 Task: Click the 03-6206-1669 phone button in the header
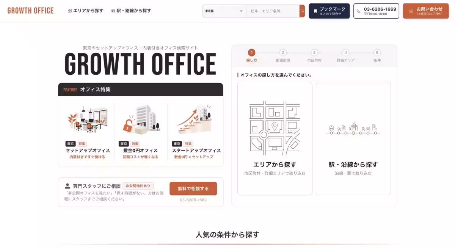[x=376, y=11]
